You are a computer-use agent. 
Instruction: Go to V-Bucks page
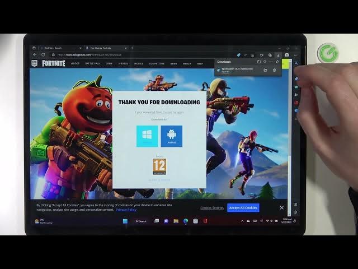tap(123, 63)
